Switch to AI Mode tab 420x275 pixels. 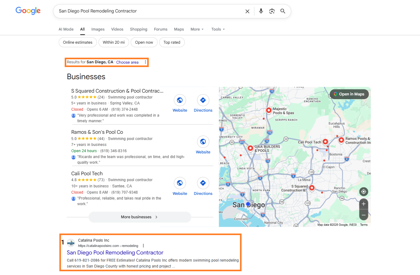[66, 29]
